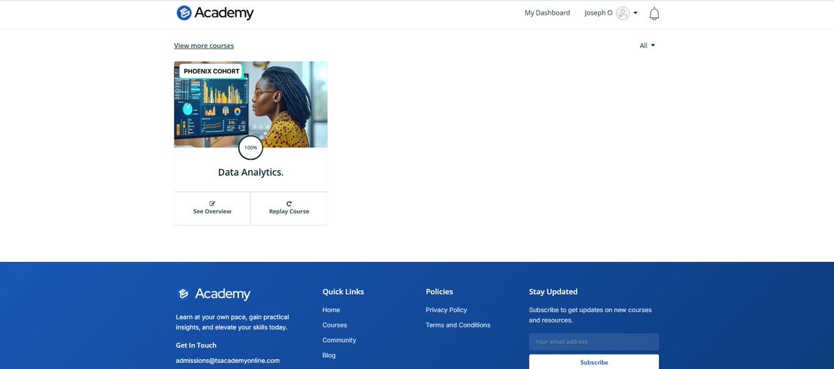The height and width of the screenshot is (369, 834).
Task: Open the Terms and Conditions link
Action: click(x=458, y=325)
